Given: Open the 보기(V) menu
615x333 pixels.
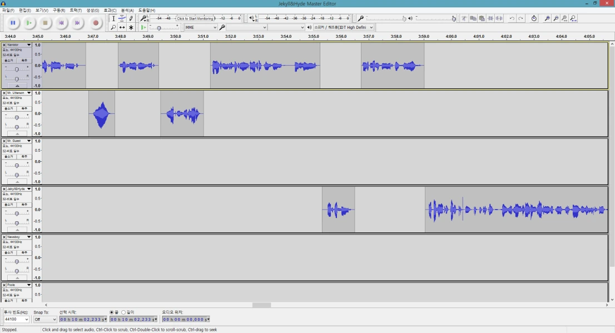Looking at the screenshot, I should [42, 10].
